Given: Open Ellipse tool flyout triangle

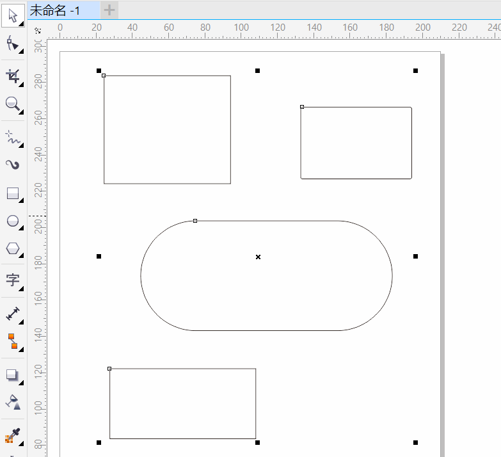Looking at the screenshot, I should 21,228.
